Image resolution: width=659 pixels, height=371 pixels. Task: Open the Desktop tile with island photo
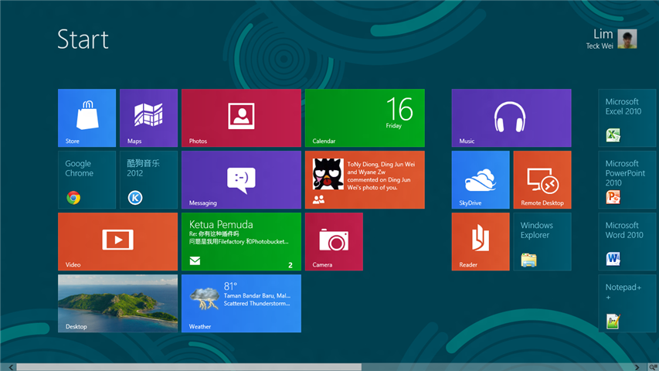tap(117, 303)
